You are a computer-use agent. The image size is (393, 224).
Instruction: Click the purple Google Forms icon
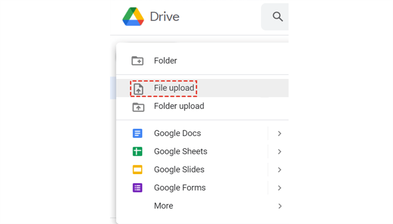coord(138,188)
